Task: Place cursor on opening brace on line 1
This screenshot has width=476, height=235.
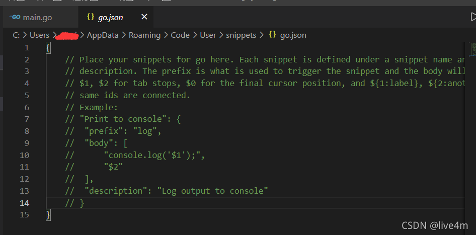Action: (x=48, y=48)
